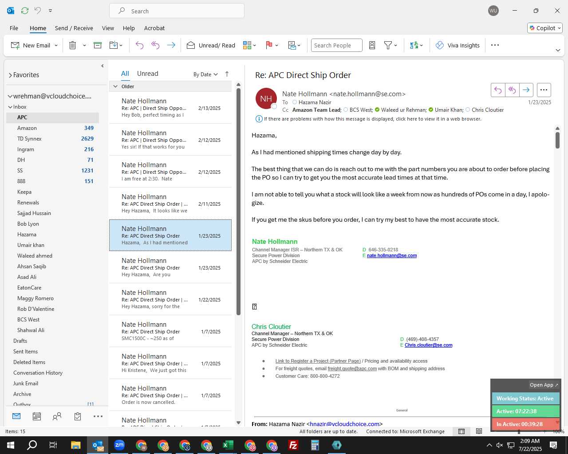Click Link to Register a Project link
This screenshot has width=568, height=454.
coord(318,361)
